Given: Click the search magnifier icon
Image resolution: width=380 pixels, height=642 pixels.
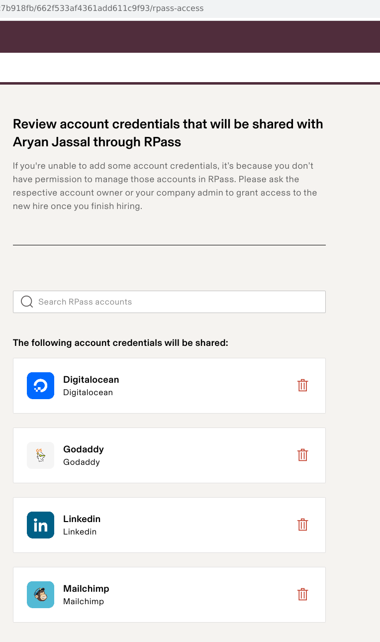Looking at the screenshot, I should coord(27,302).
